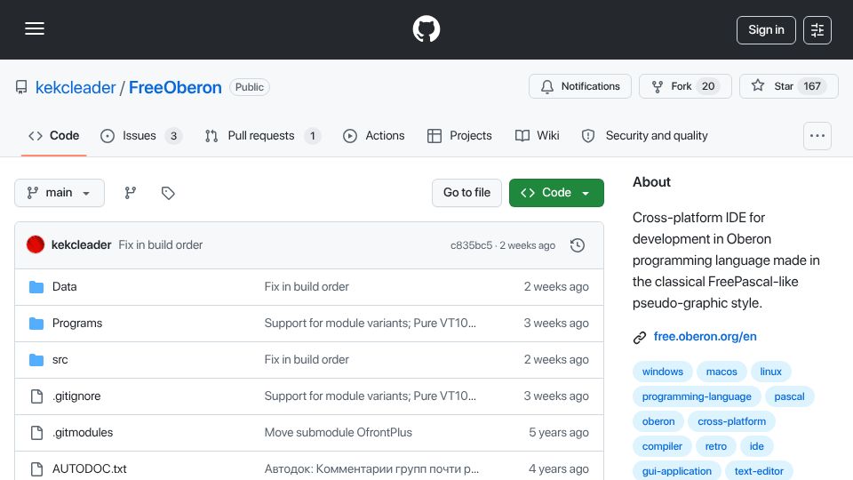Select the text-editor topic tag
The image size is (853, 480).
(x=758, y=471)
